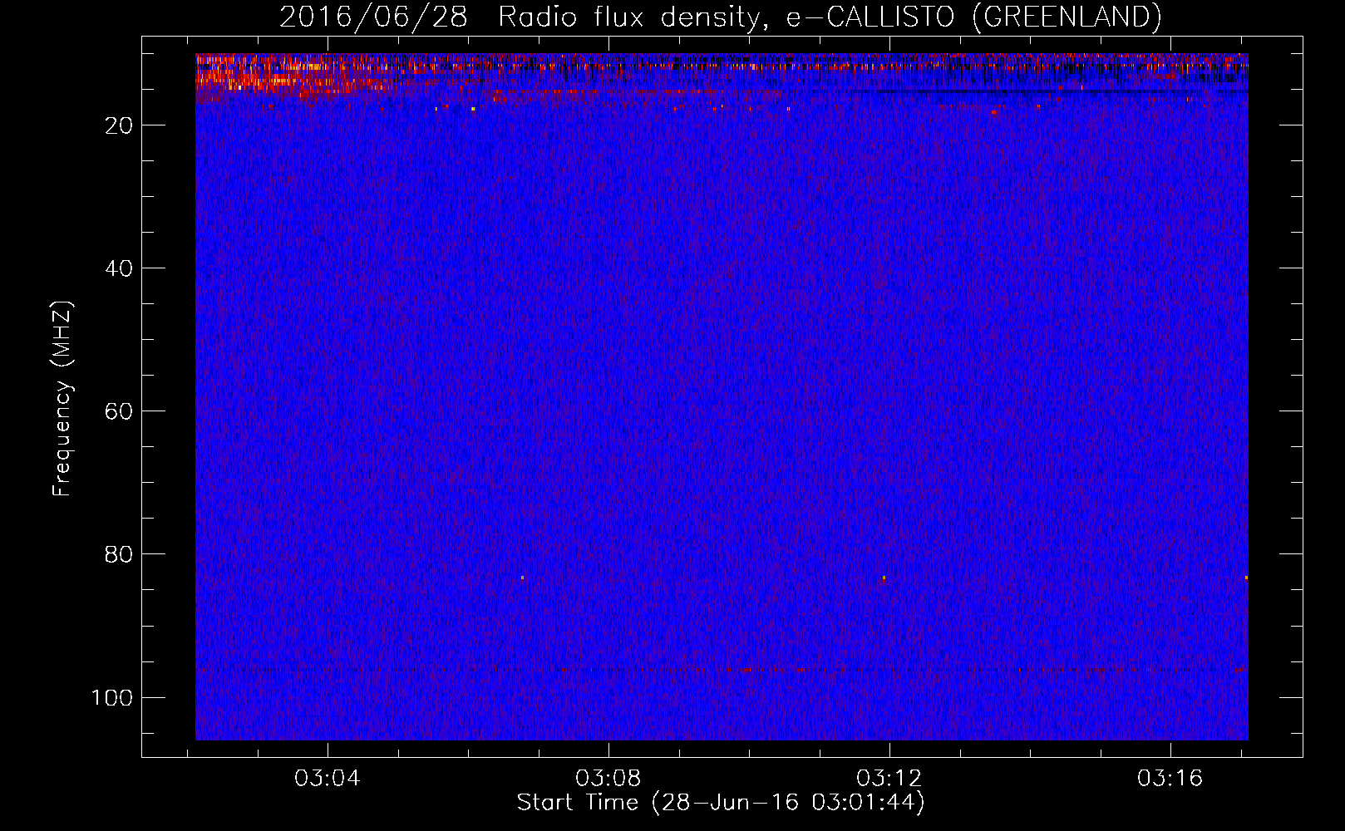Click the 'Frequency (MHZ)' axis label

(62, 399)
